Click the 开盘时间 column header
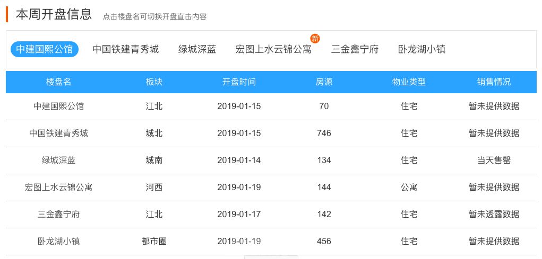Image resolution: width=542 pixels, height=259 pixels. (x=239, y=82)
